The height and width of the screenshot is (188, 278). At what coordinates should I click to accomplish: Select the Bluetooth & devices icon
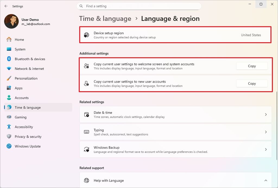pyautogui.click(x=10, y=59)
